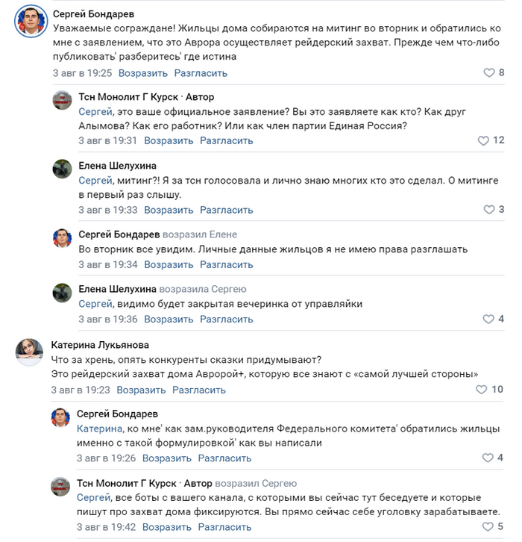Image resolution: width=522 pixels, height=542 pixels.
Task: Like the last Тсн Монолит comment
Action: (489, 527)
